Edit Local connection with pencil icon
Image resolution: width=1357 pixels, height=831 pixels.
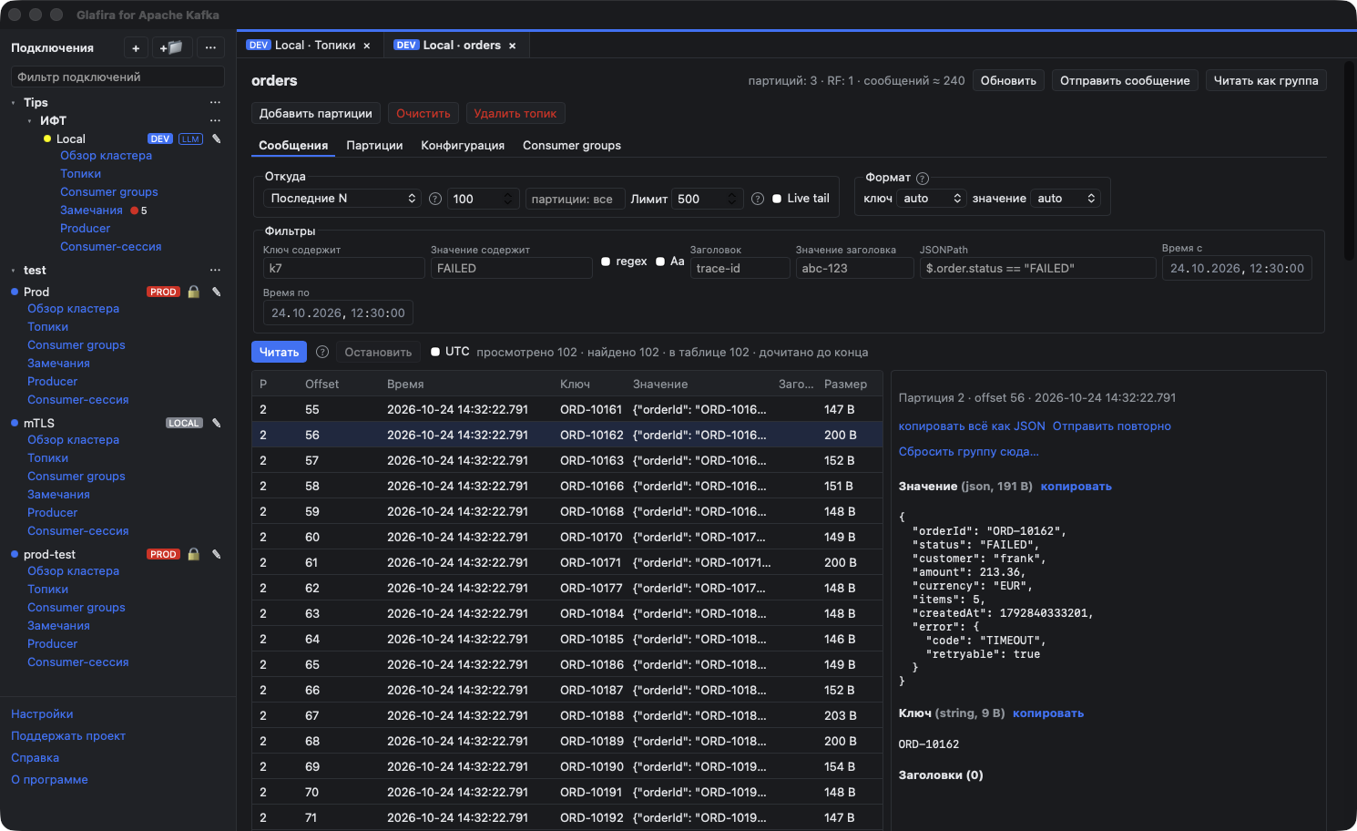pos(217,138)
